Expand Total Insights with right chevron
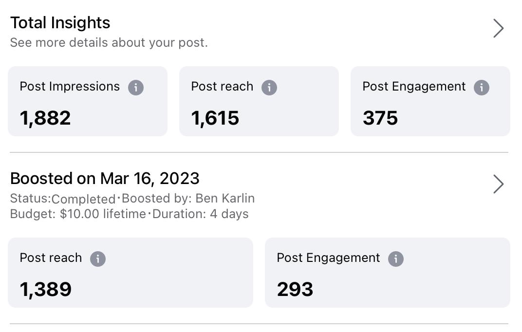The image size is (522, 332). coord(498,28)
